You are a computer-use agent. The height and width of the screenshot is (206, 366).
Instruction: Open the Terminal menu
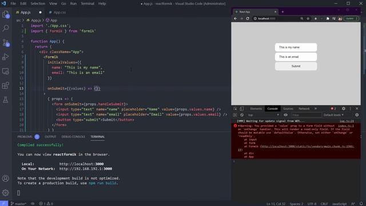[x=87, y=3]
